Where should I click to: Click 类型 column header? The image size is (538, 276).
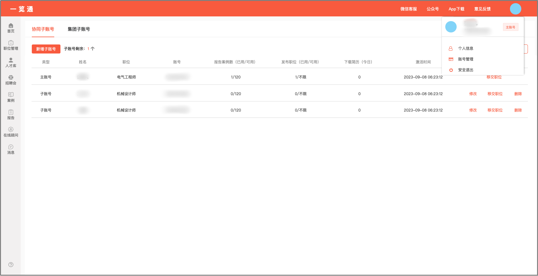[x=46, y=62]
